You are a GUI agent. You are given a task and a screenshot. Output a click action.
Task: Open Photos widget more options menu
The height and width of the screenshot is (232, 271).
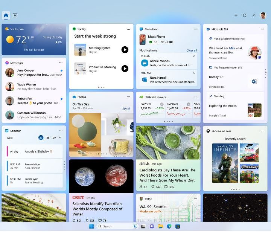[128, 97]
